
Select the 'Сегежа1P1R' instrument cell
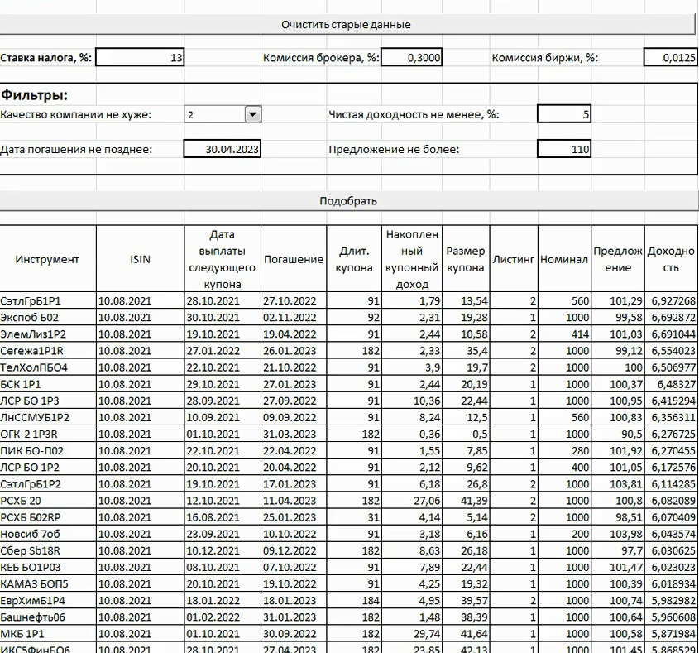coord(48,351)
